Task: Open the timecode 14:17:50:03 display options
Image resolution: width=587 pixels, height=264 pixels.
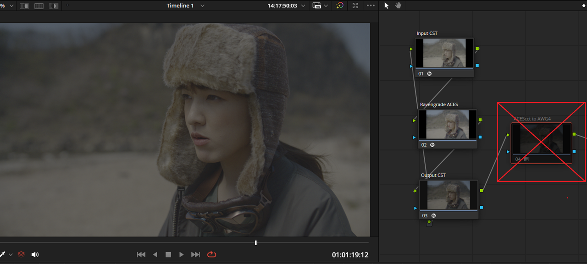Action: 303,6
